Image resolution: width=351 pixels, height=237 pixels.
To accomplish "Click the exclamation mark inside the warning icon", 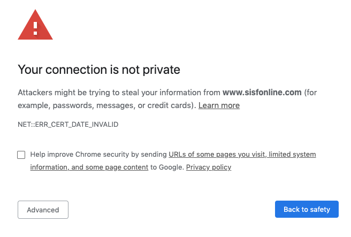I will [x=35, y=27].
